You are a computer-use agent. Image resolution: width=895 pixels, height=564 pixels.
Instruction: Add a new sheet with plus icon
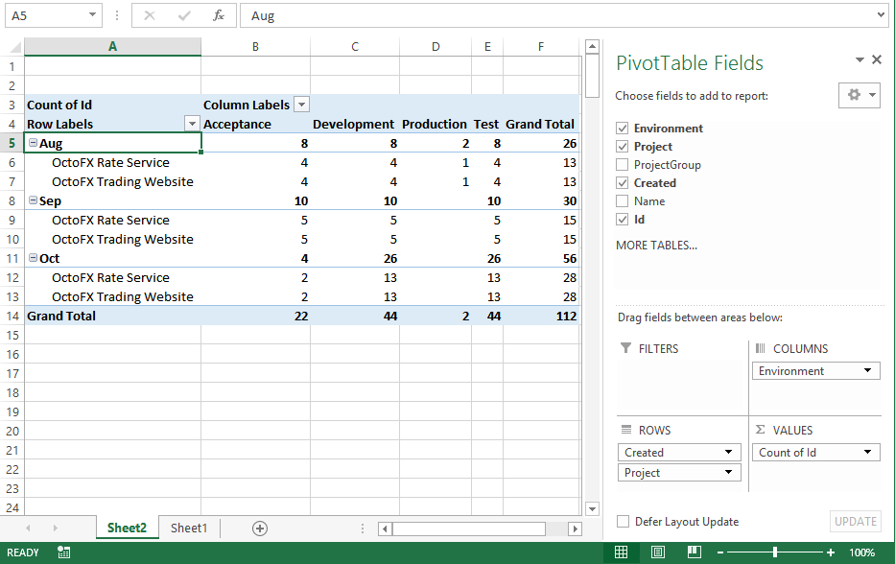260,529
